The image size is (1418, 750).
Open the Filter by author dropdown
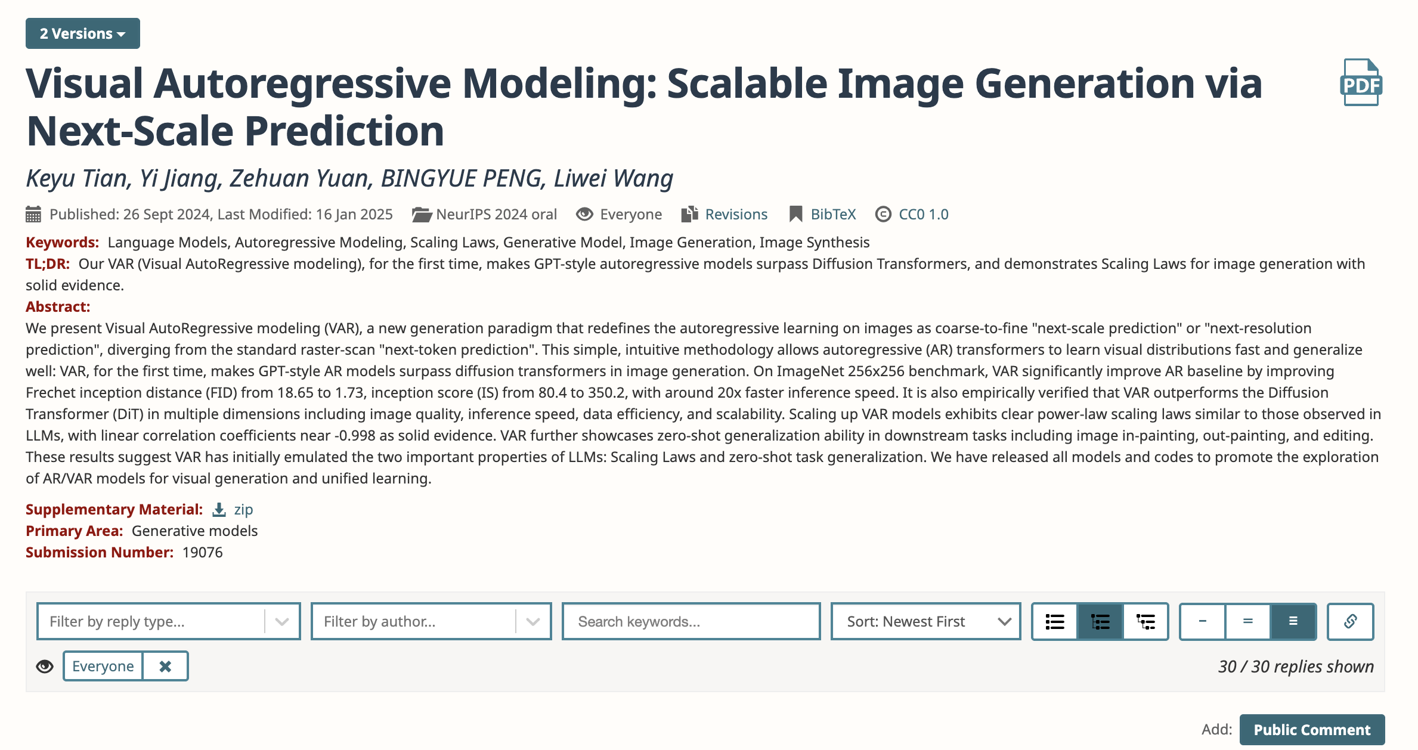click(x=431, y=621)
